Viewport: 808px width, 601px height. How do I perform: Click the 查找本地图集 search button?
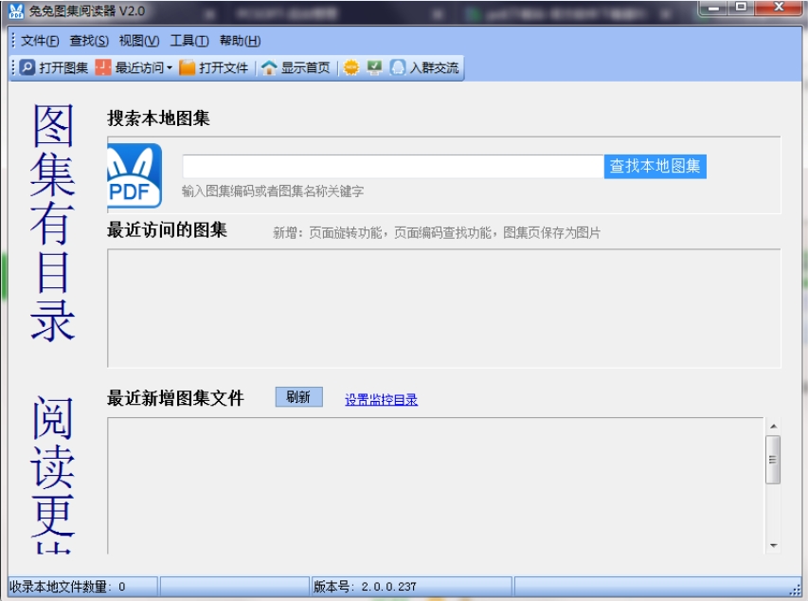coord(655,166)
